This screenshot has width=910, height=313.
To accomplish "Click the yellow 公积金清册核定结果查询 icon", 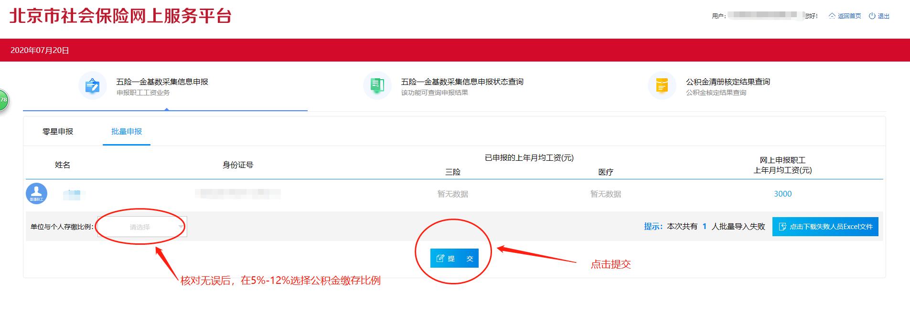I will click(662, 86).
